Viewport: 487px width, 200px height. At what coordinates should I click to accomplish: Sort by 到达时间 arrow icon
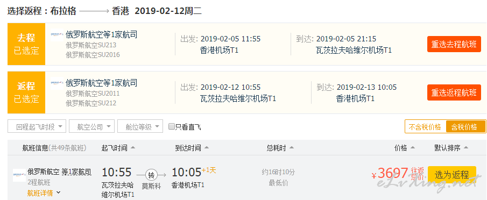[x=206, y=148]
